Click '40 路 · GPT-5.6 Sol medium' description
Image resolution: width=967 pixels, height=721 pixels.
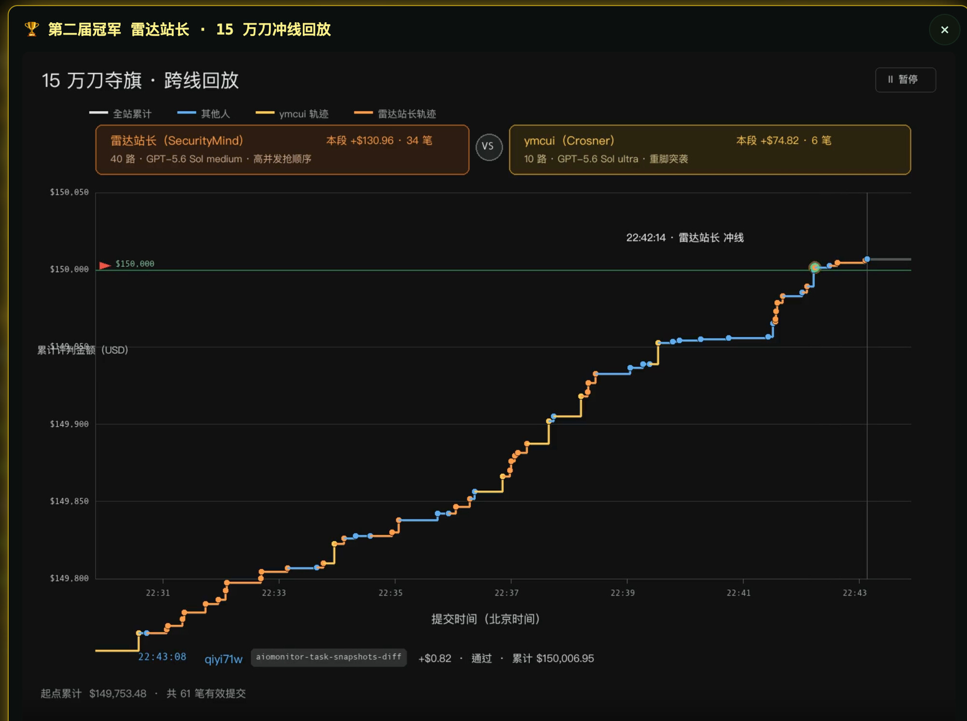tap(176, 159)
